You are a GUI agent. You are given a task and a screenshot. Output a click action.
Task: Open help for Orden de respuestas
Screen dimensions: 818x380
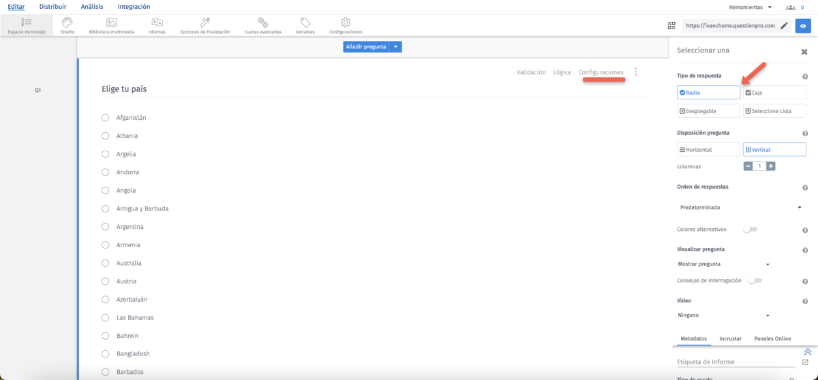(805, 188)
